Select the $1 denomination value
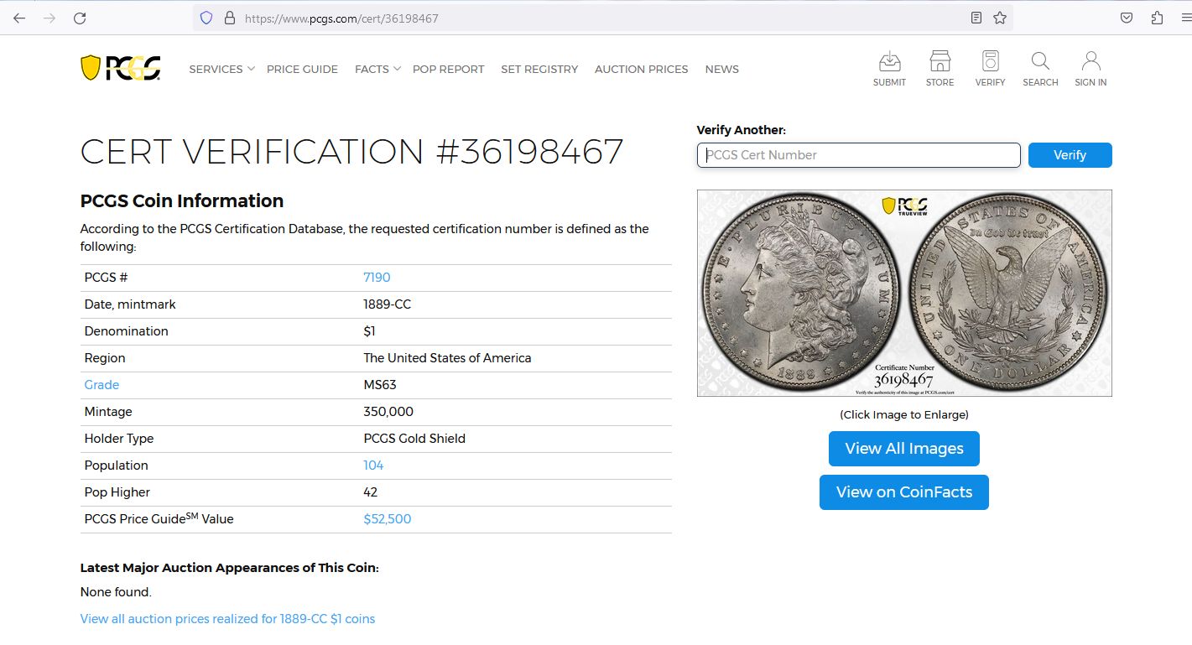The width and height of the screenshot is (1192, 645). [369, 331]
